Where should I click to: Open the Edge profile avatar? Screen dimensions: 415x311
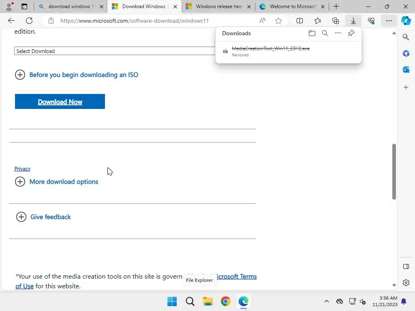click(10, 6)
